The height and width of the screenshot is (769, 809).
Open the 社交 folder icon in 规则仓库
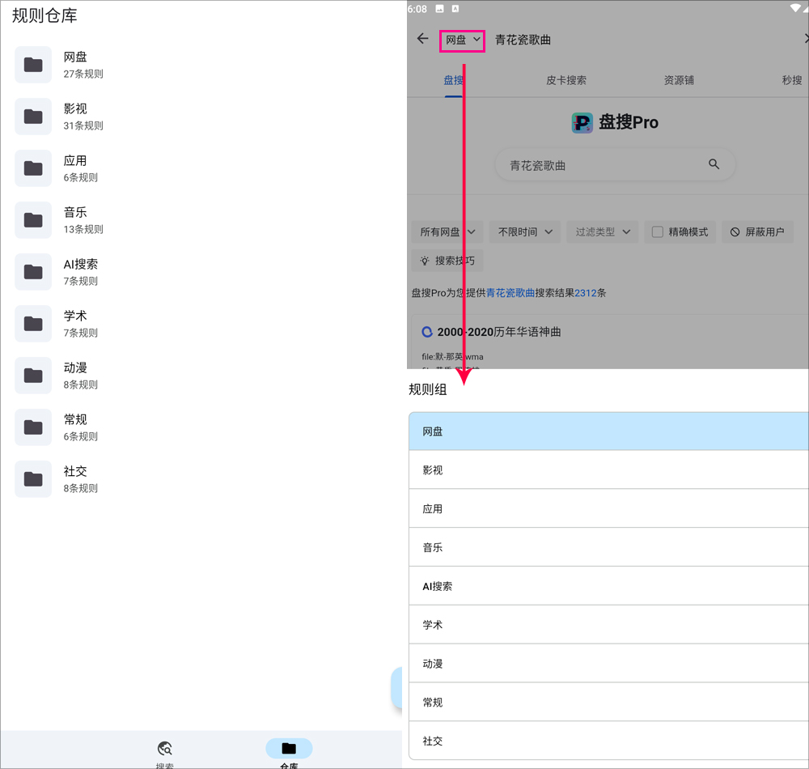point(33,479)
